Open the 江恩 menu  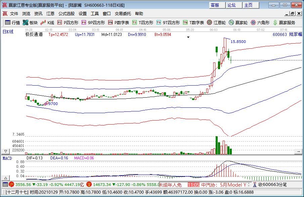[50, 13]
